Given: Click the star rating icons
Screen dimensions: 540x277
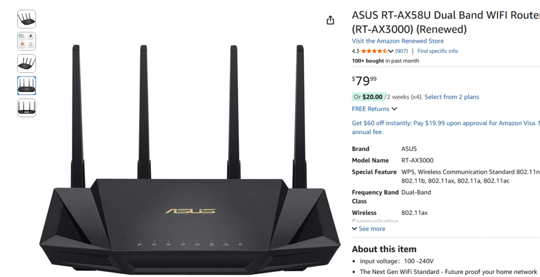Looking at the screenshot, I should tap(374, 51).
